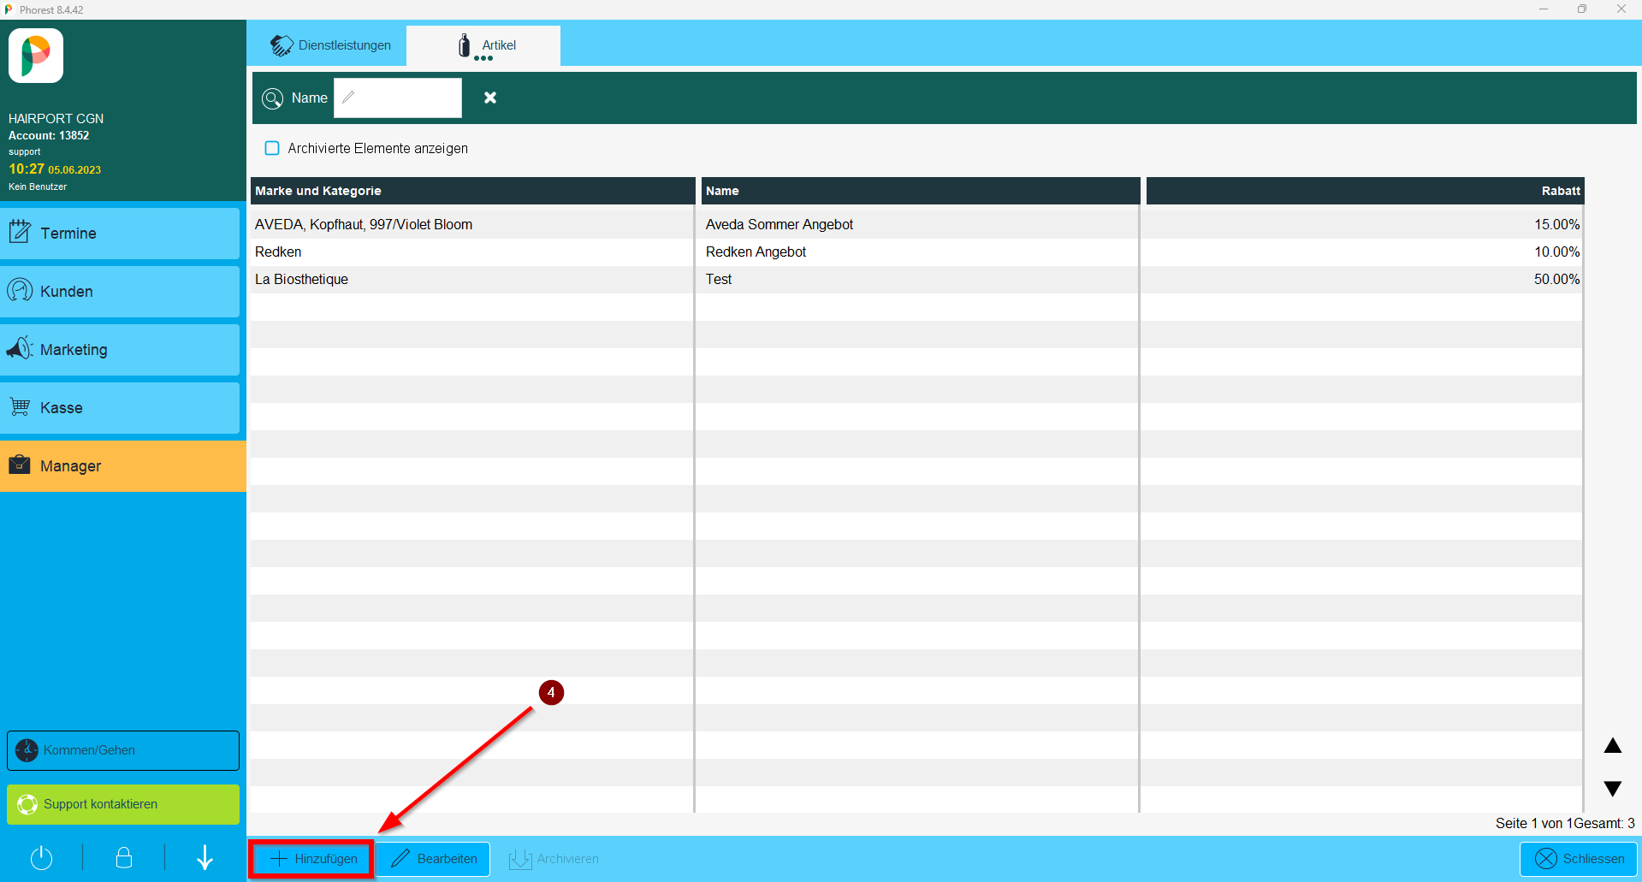This screenshot has width=1642, height=882.
Task: Click the Termine calendar pencil icon
Action: [x=20, y=232]
